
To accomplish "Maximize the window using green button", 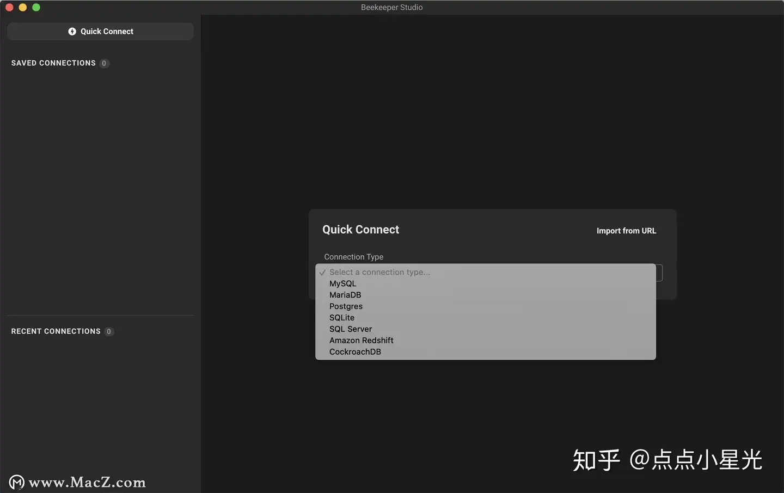I will click(x=36, y=7).
